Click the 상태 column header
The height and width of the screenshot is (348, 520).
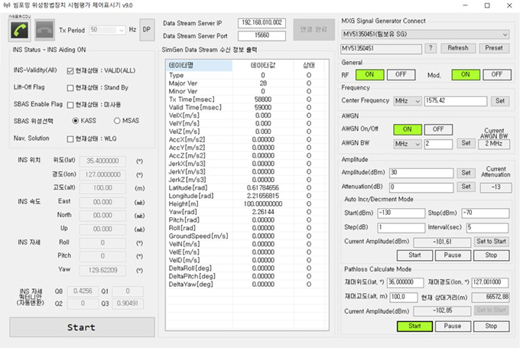click(309, 65)
